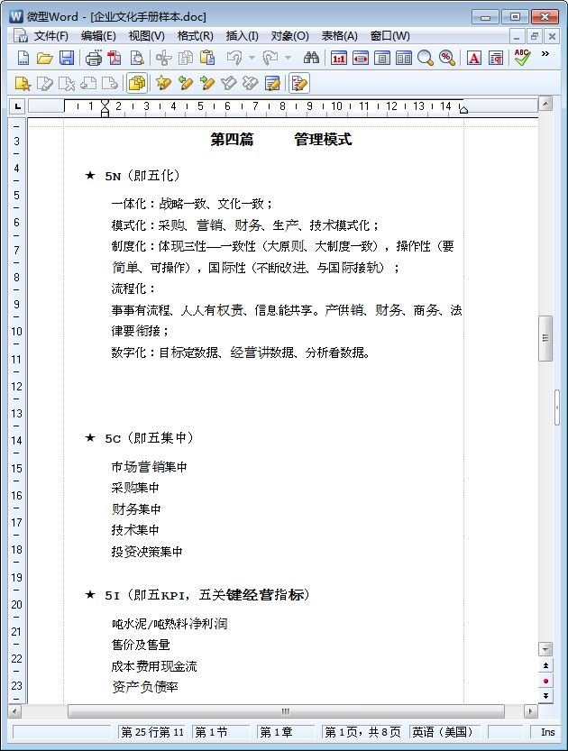Insert a new comment with the star note icon

tap(23, 83)
